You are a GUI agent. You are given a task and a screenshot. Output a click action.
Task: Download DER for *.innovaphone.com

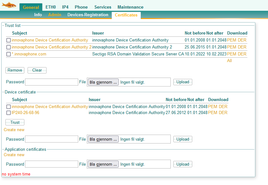pyautogui.click(x=242, y=54)
